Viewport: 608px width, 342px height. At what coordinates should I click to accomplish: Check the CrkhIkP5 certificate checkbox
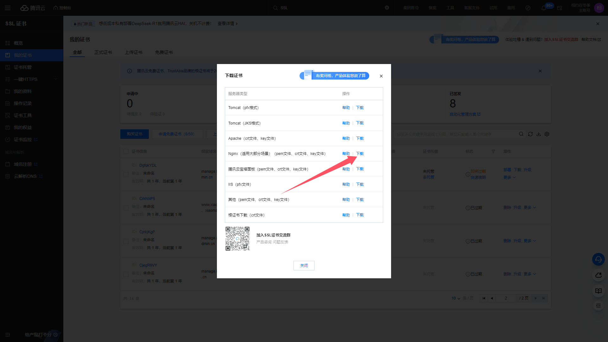point(126,208)
